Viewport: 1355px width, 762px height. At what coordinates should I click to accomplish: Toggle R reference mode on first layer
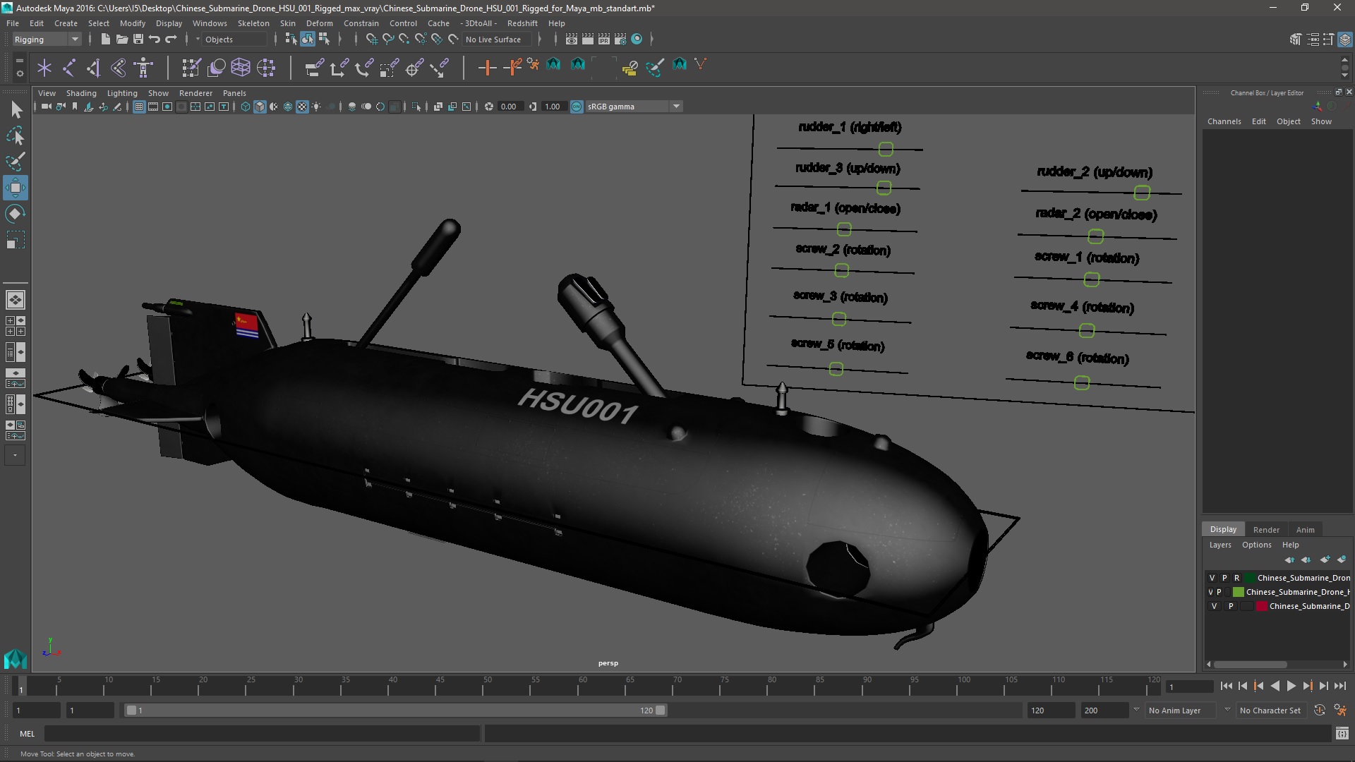coord(1236,578)
